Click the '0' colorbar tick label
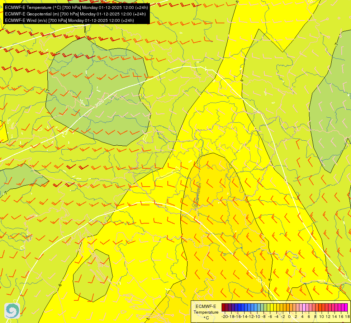 point(289,317)
